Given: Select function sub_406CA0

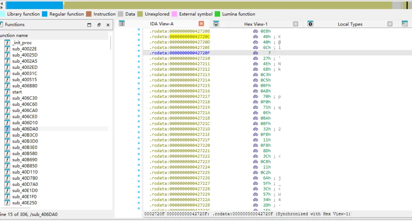Looking at the screenshot, I should tap(25, 110).
